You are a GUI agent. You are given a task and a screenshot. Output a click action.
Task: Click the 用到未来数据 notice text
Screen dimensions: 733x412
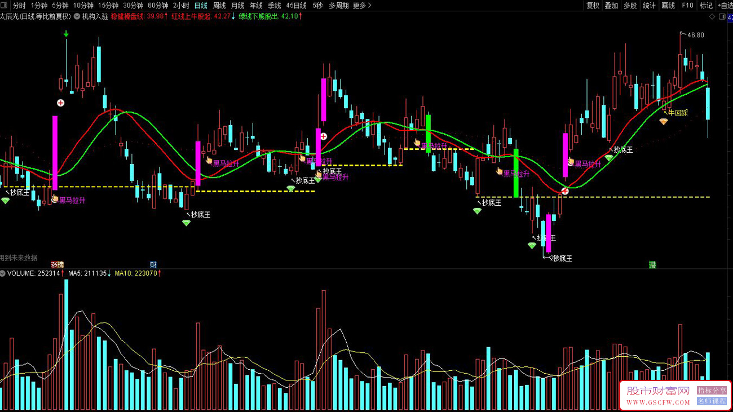point(19,258)
